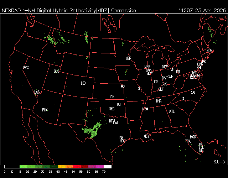This screenshot has height=178, width=228.
Task: Select the MSP airport label
Action: tap(128, 58)
